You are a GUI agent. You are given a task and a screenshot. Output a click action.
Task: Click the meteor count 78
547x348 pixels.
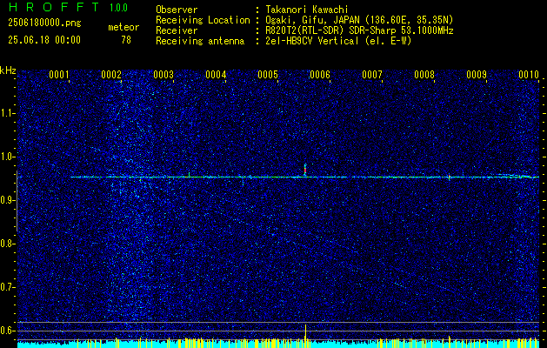point(126,40)
